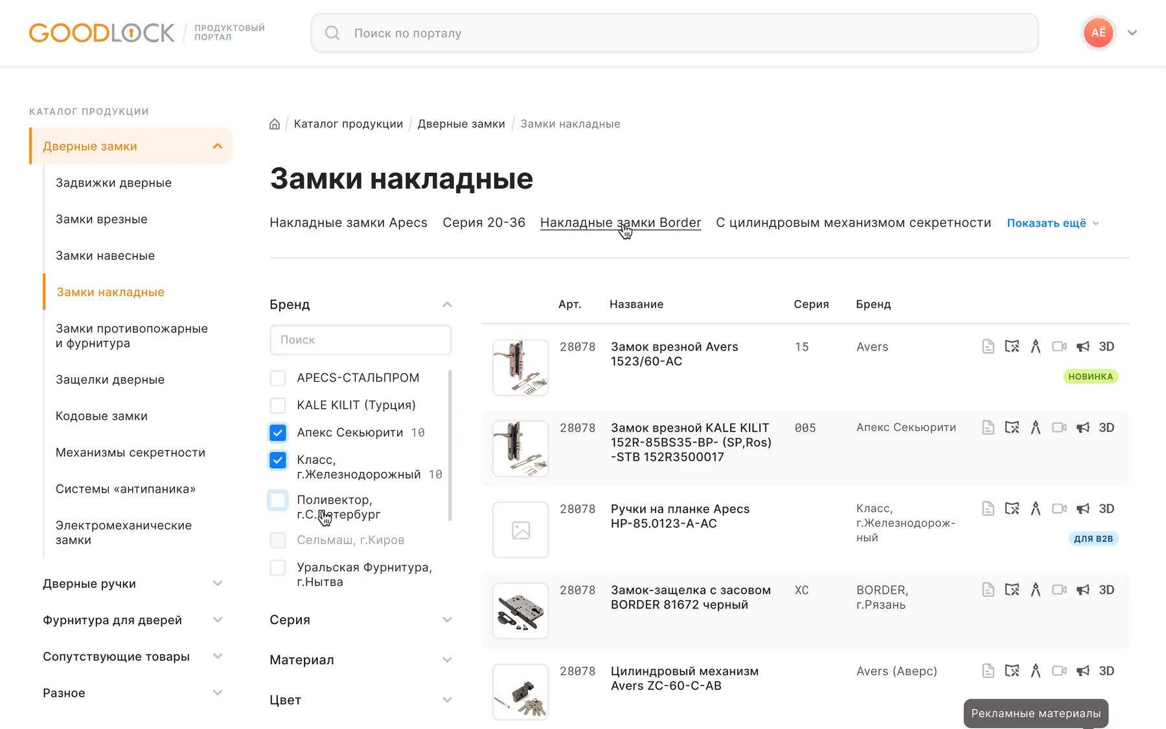The image size is (1166, 729).
Task: Click megaphone icon in Avers 1523/60-AC row
Action: click(x=1083, y=347)
